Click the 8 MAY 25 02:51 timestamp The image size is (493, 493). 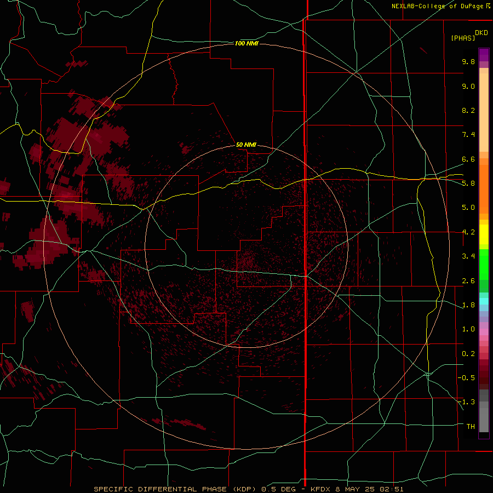click(370, 489)
